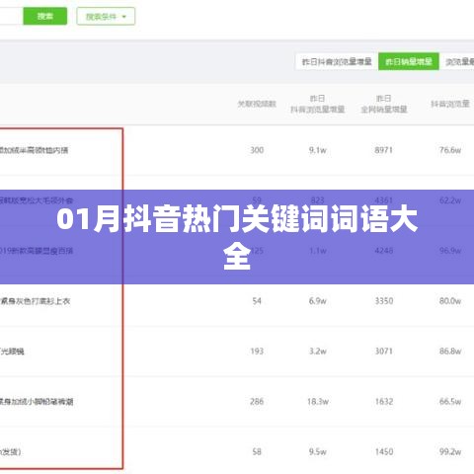Click the 6.9w view increase cell
This screenshot has width=474, height=474.
pos(318,301)
